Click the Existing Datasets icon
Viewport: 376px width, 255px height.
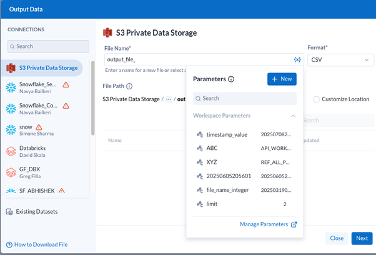9,212
